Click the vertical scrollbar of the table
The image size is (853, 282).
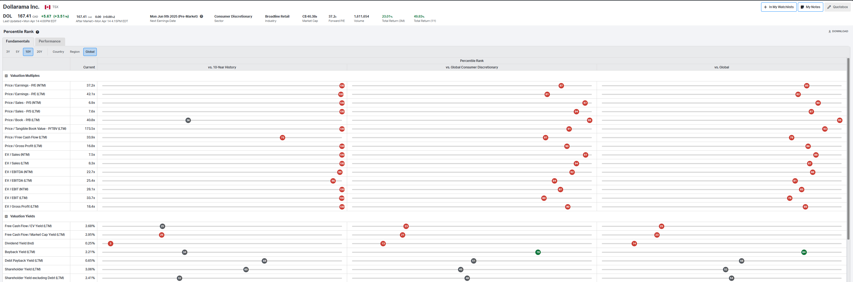click(x=848, y=149)
